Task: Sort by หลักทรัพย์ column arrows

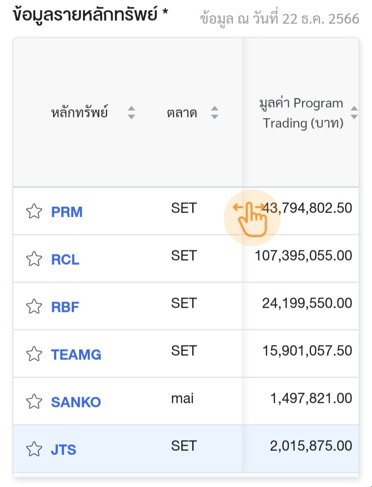Action: 131,113
